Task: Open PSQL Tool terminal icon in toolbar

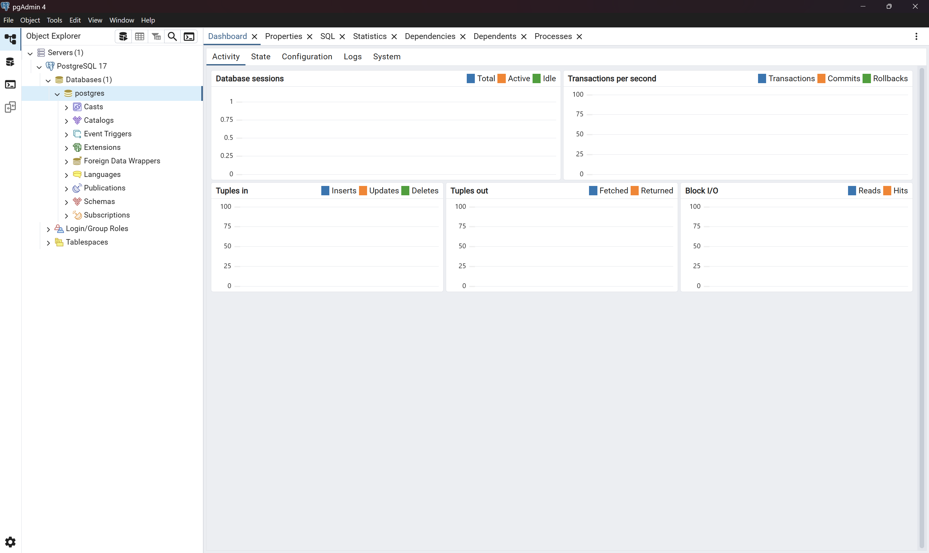Action: tap(189, 36)
